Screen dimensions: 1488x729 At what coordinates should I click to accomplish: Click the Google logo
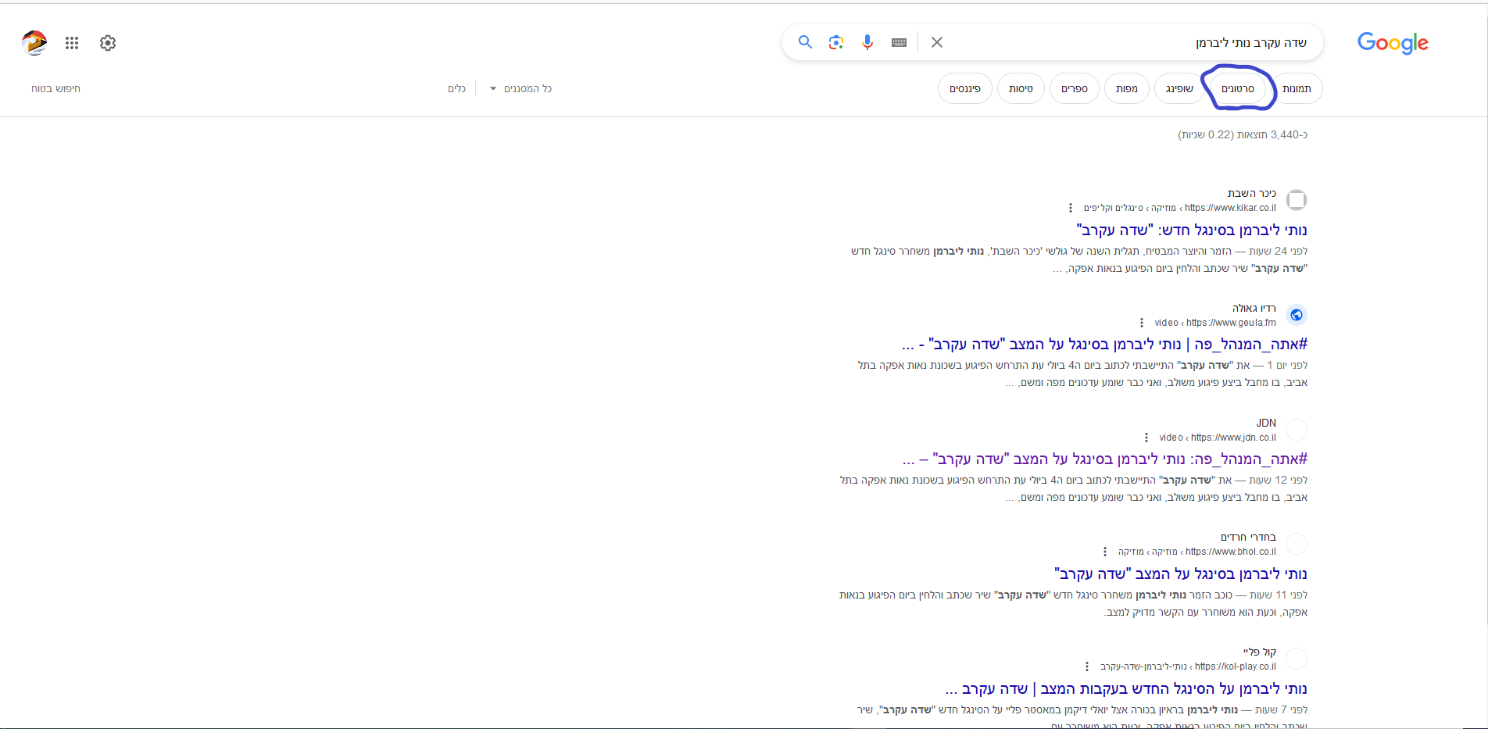pyautogui.click(x=1393, y=43)
